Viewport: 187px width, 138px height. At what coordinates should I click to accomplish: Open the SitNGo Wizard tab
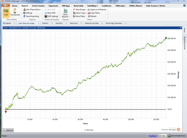tap(135, 6)
